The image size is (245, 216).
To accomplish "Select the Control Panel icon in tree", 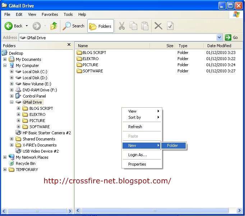I will click(18, 96).
